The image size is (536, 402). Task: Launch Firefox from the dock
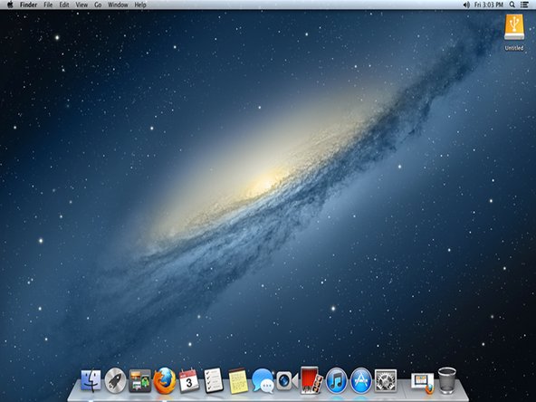click(165, 380)
